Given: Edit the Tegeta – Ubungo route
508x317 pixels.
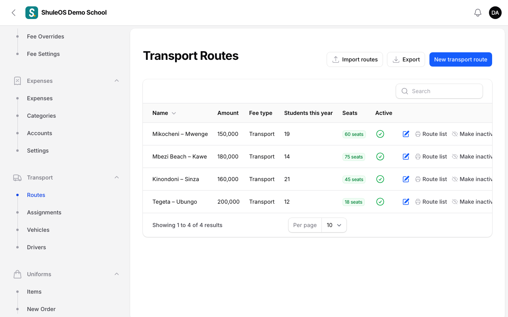Looking at the screenshot, I should (406, 202).
